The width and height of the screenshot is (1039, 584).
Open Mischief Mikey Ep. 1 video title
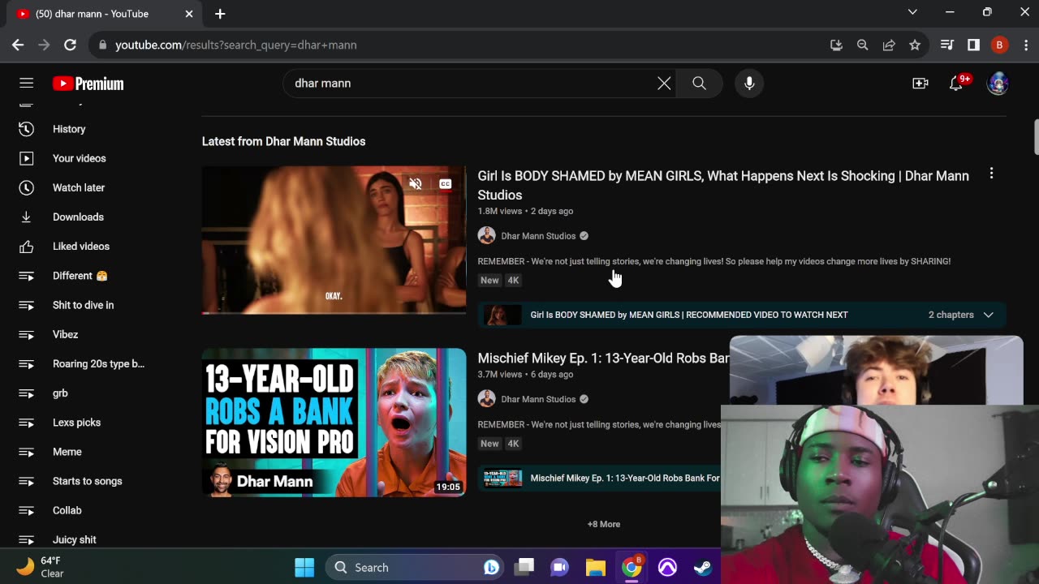603,358
